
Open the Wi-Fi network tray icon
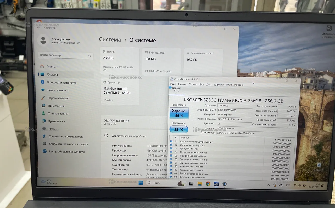pyautogui.click(x=295, y=185)
